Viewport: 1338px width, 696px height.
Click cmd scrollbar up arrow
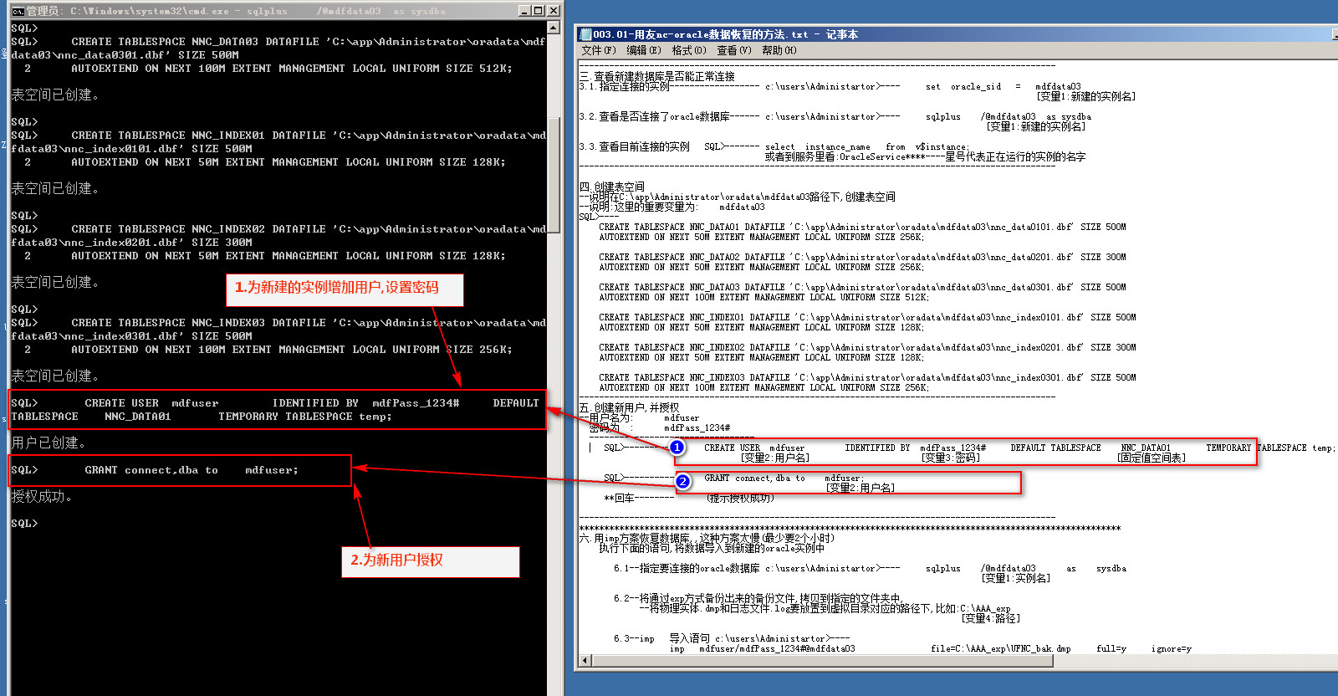(554, 28)
